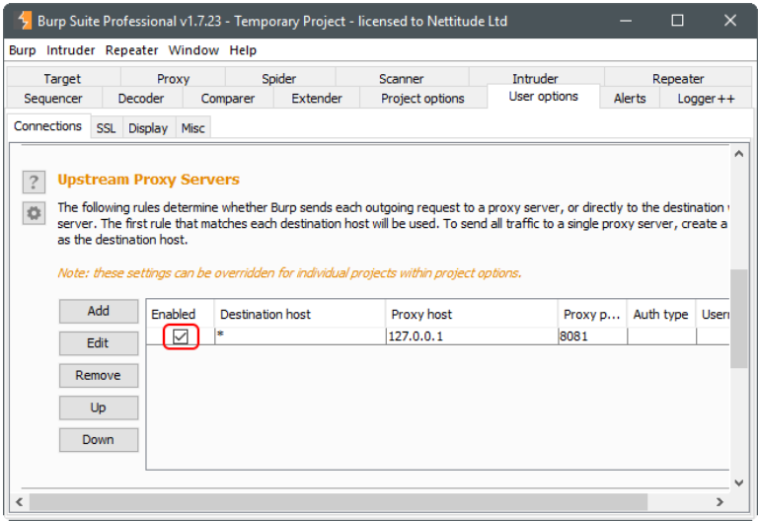Image resolution: width=758 pixels, height=521 pixels.
Task: Click the Add button
Action: (x=99, y=311)
